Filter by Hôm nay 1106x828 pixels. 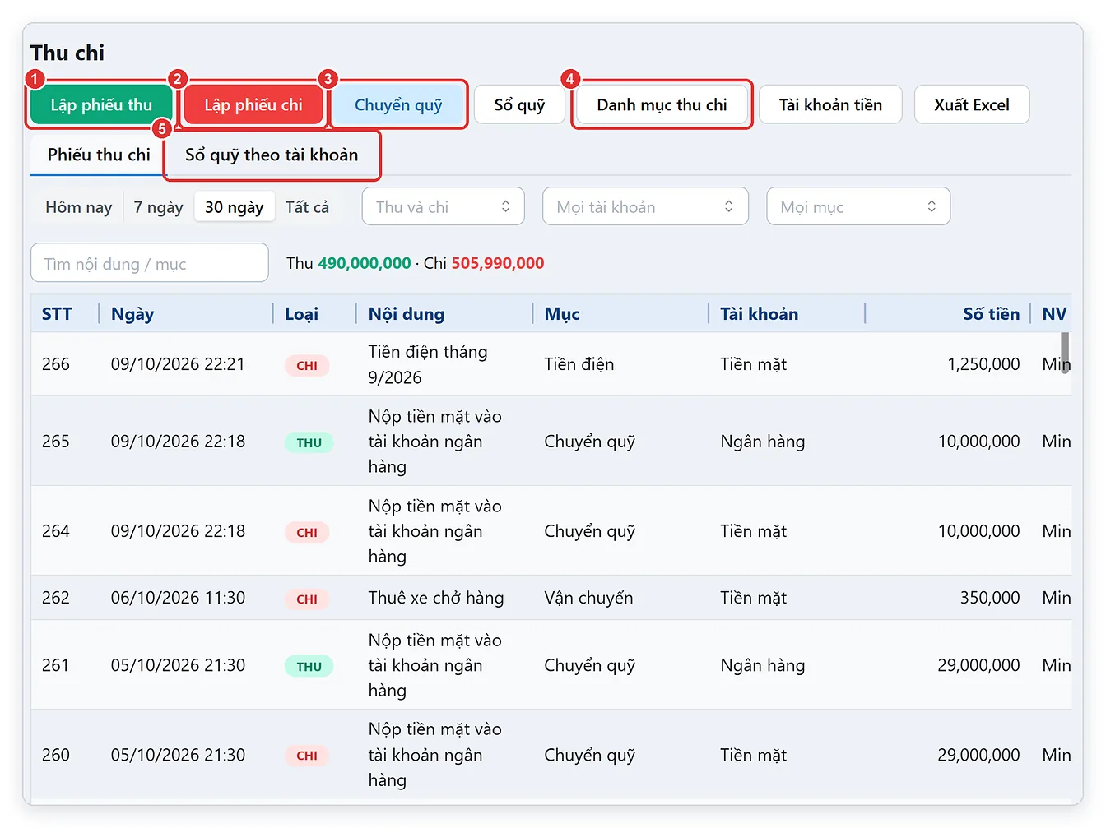coord(78,207)
